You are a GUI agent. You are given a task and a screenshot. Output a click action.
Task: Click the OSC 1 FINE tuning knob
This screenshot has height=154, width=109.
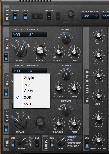[74, 52]
